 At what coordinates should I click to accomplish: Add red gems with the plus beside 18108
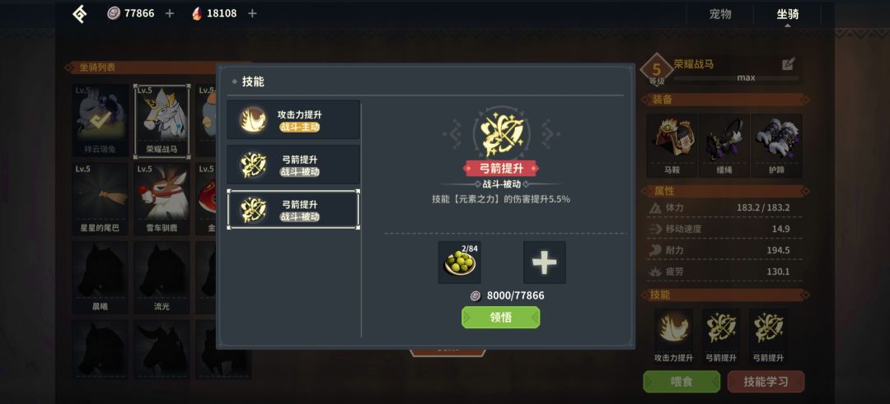click(252, 13)
